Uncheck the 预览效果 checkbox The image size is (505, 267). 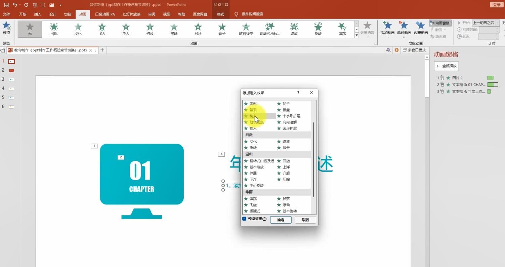(244, 219)
